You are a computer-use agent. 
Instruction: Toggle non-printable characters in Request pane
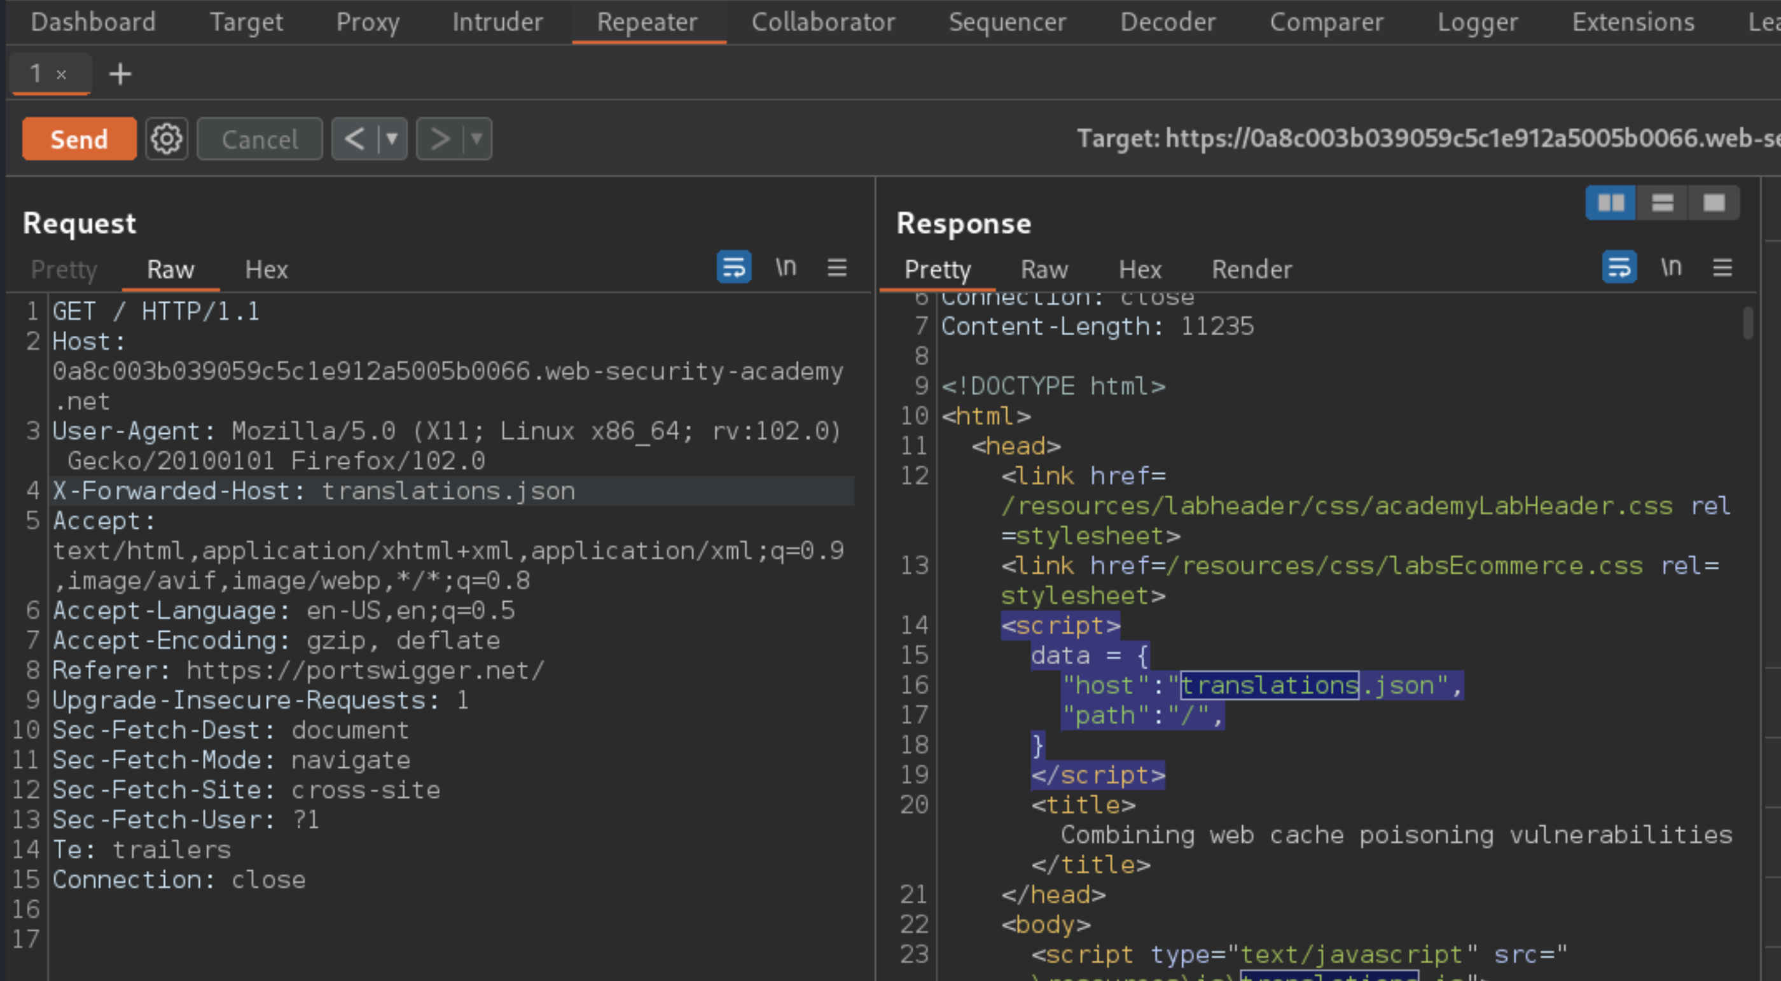pos(786,267)
